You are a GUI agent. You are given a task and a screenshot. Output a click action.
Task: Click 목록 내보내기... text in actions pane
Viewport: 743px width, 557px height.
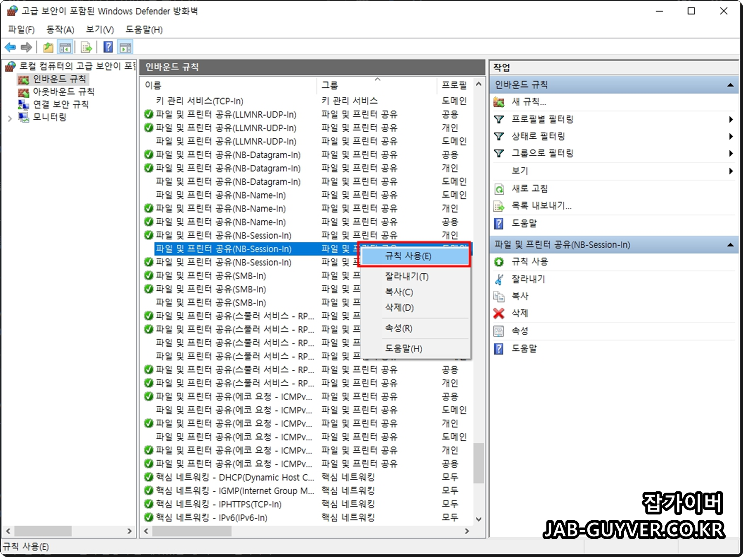point(542,206)
